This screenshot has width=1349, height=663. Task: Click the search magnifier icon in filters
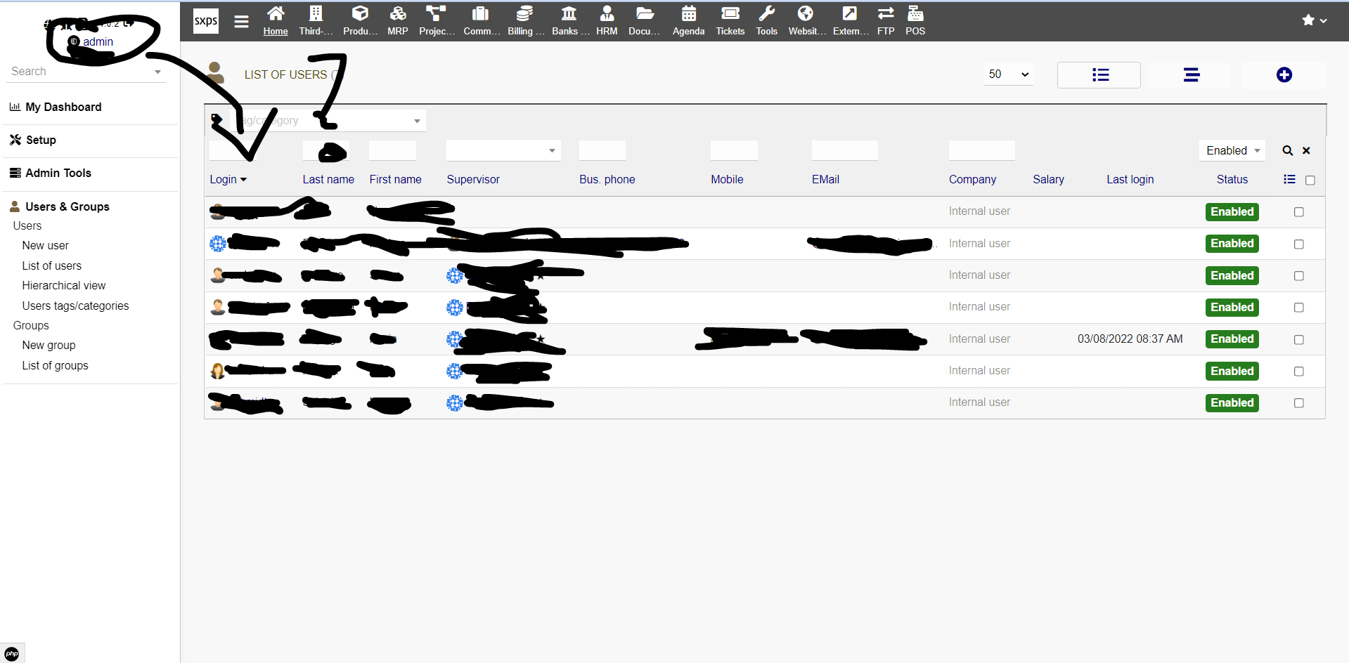(x=1288, y=151)
